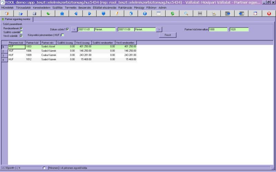Screen dimensions: 276x172
Task: Click the start date field 2007-11-01
Action: click(x=86, y=30)
